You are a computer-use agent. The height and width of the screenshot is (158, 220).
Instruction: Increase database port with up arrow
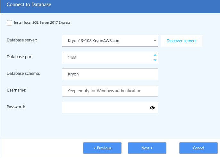[x=155, y=55]
